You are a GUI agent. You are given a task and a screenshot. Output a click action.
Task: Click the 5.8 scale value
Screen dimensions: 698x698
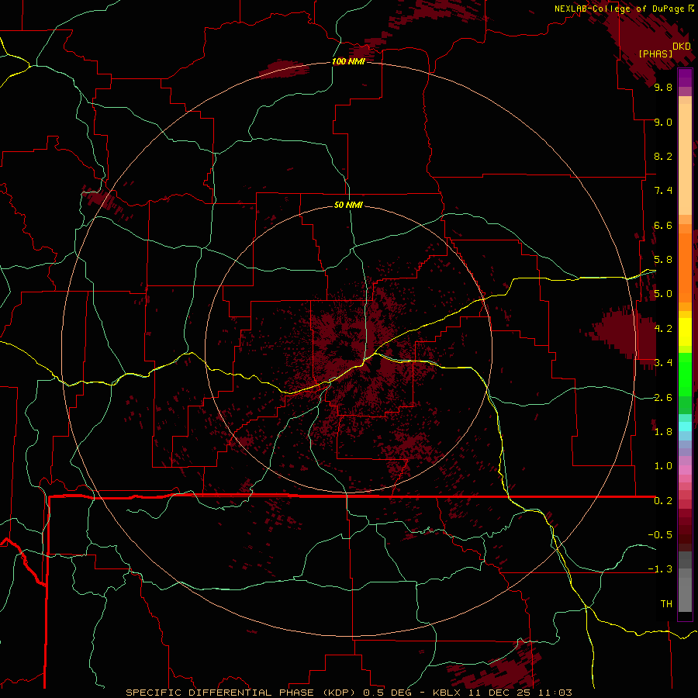click(x=663, y=260)
